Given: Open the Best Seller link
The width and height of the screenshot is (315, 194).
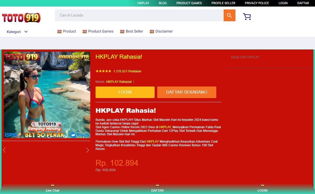Looking at the screenshot, I should (x=134, y=31).
